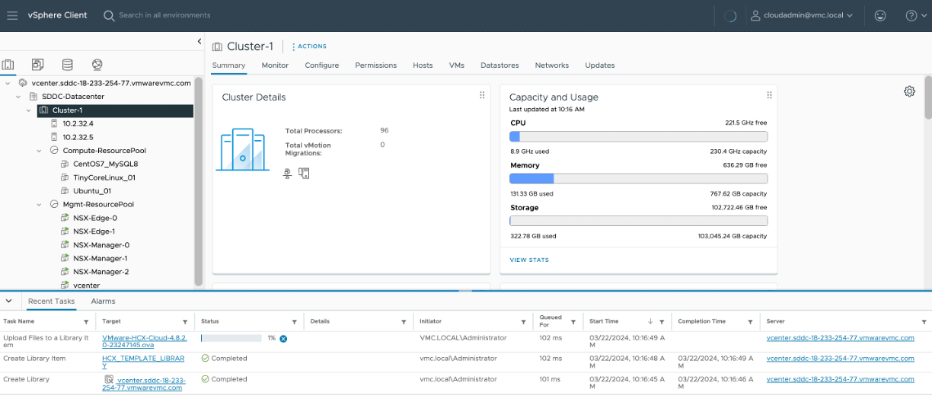Switch to Storage inventory view icon

[x=68, y=65]
